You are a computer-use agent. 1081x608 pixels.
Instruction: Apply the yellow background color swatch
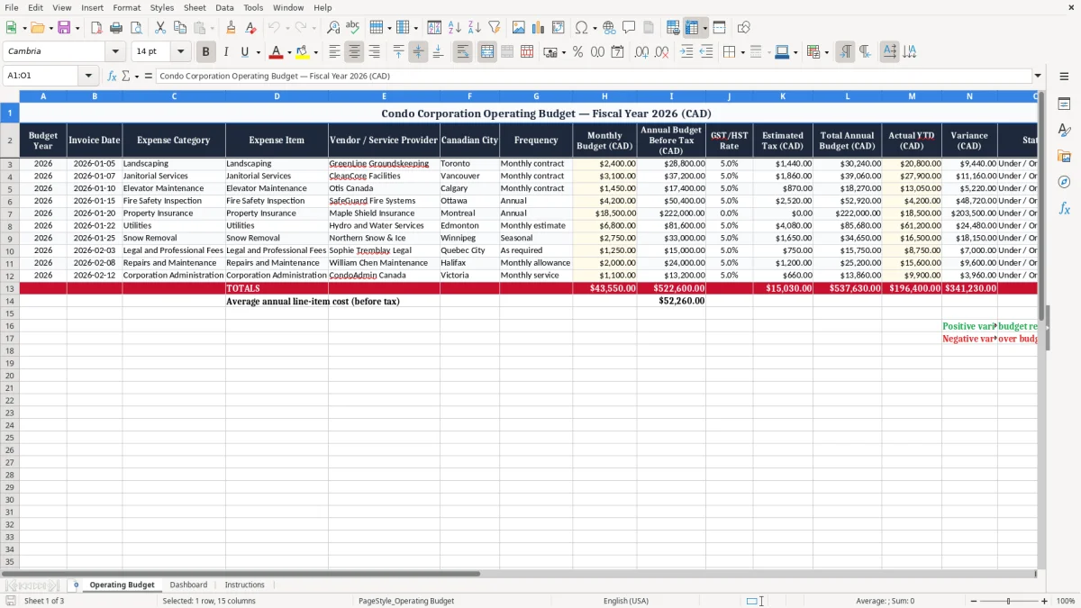303,52
